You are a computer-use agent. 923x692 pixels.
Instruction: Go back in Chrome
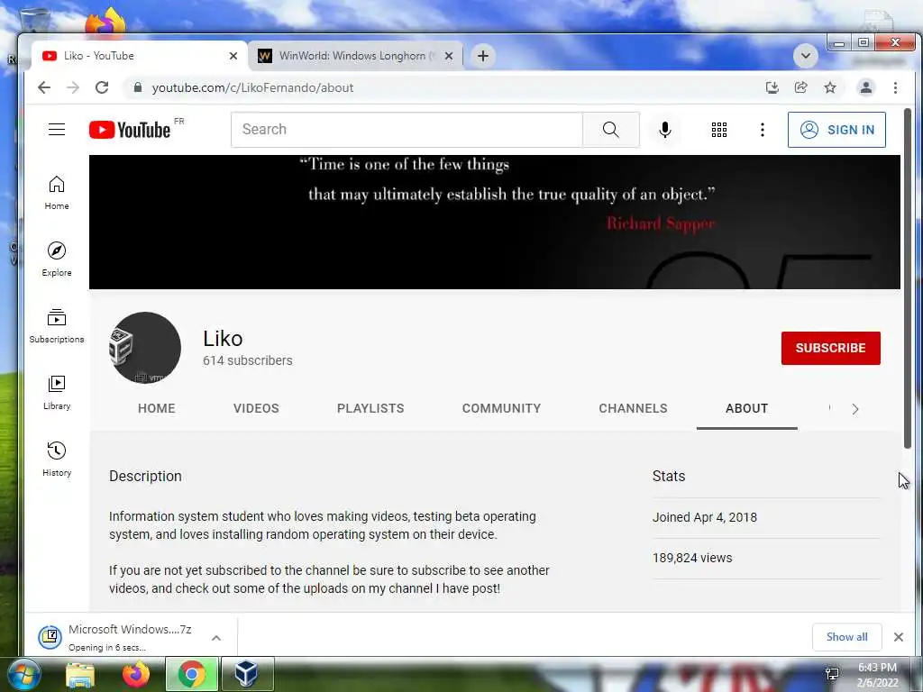coord(44,87)
